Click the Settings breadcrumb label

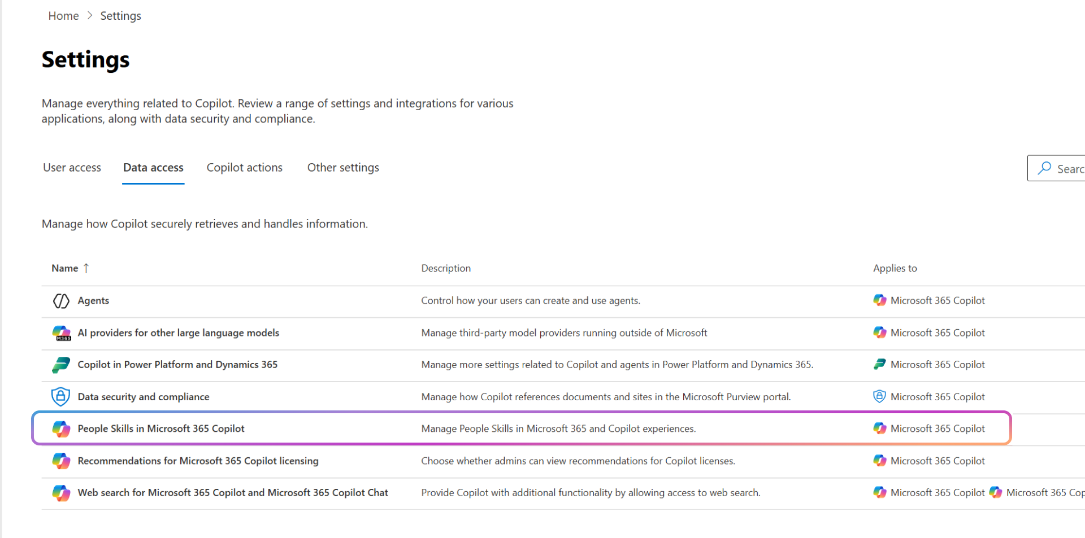click(x=120, y=15)
